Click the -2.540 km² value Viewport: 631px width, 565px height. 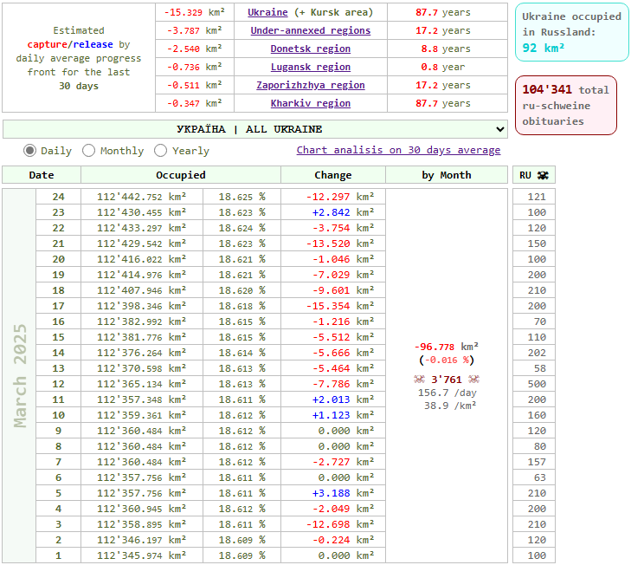point(195,49)
